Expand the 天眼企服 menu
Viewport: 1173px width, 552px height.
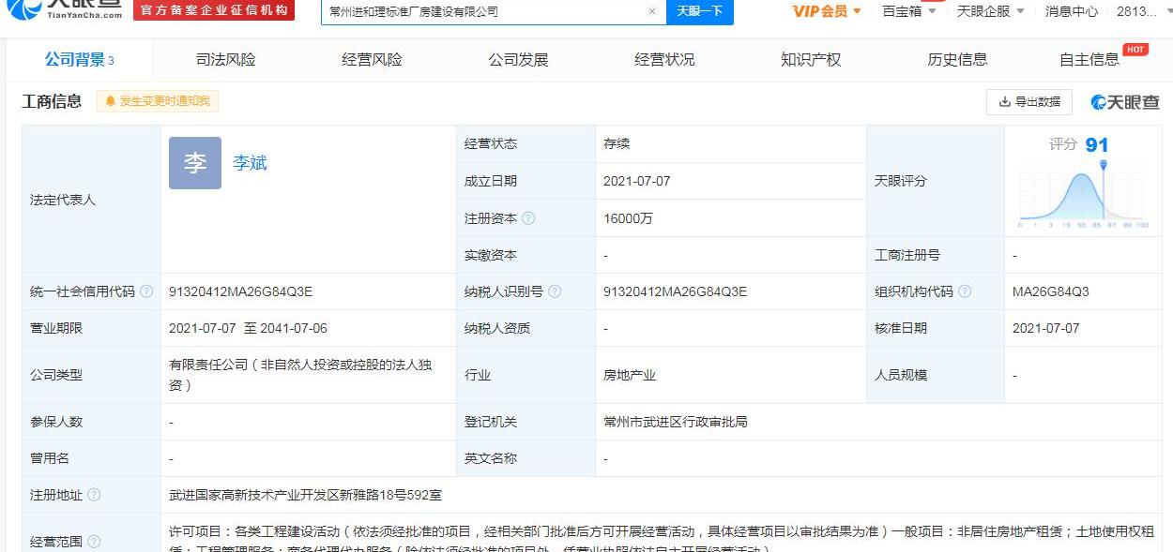[x=990, y=11]
